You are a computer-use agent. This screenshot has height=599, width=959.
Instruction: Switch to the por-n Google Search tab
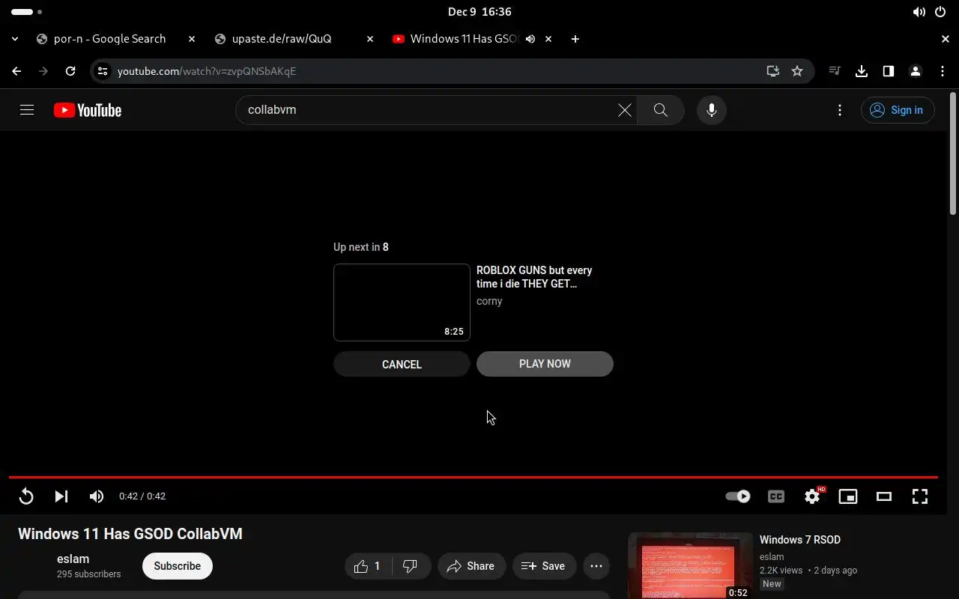109,39
